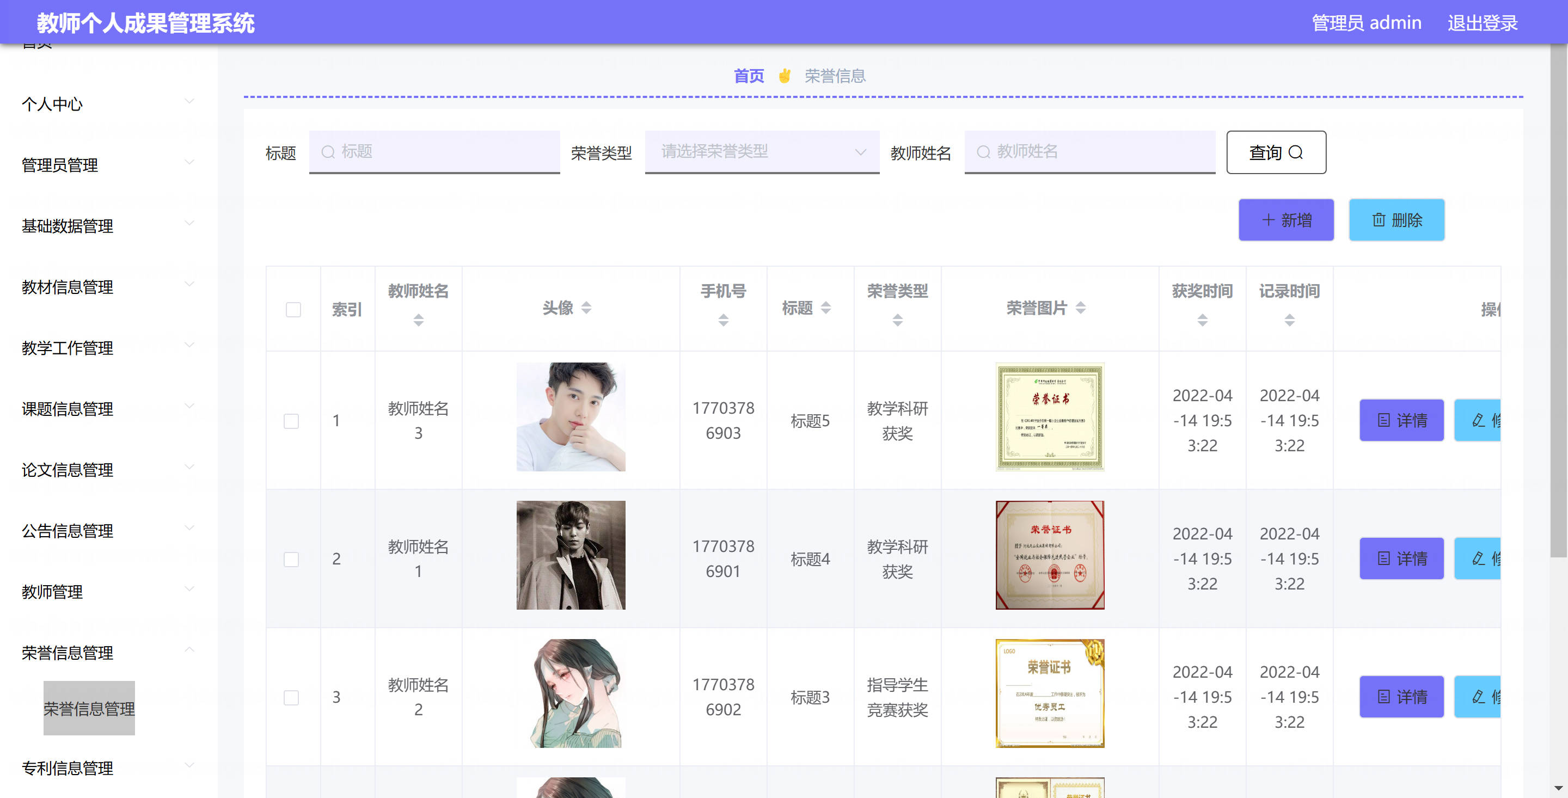
Task: Sort the table by 头像 column arrows
Action: [x=586, y=308]
